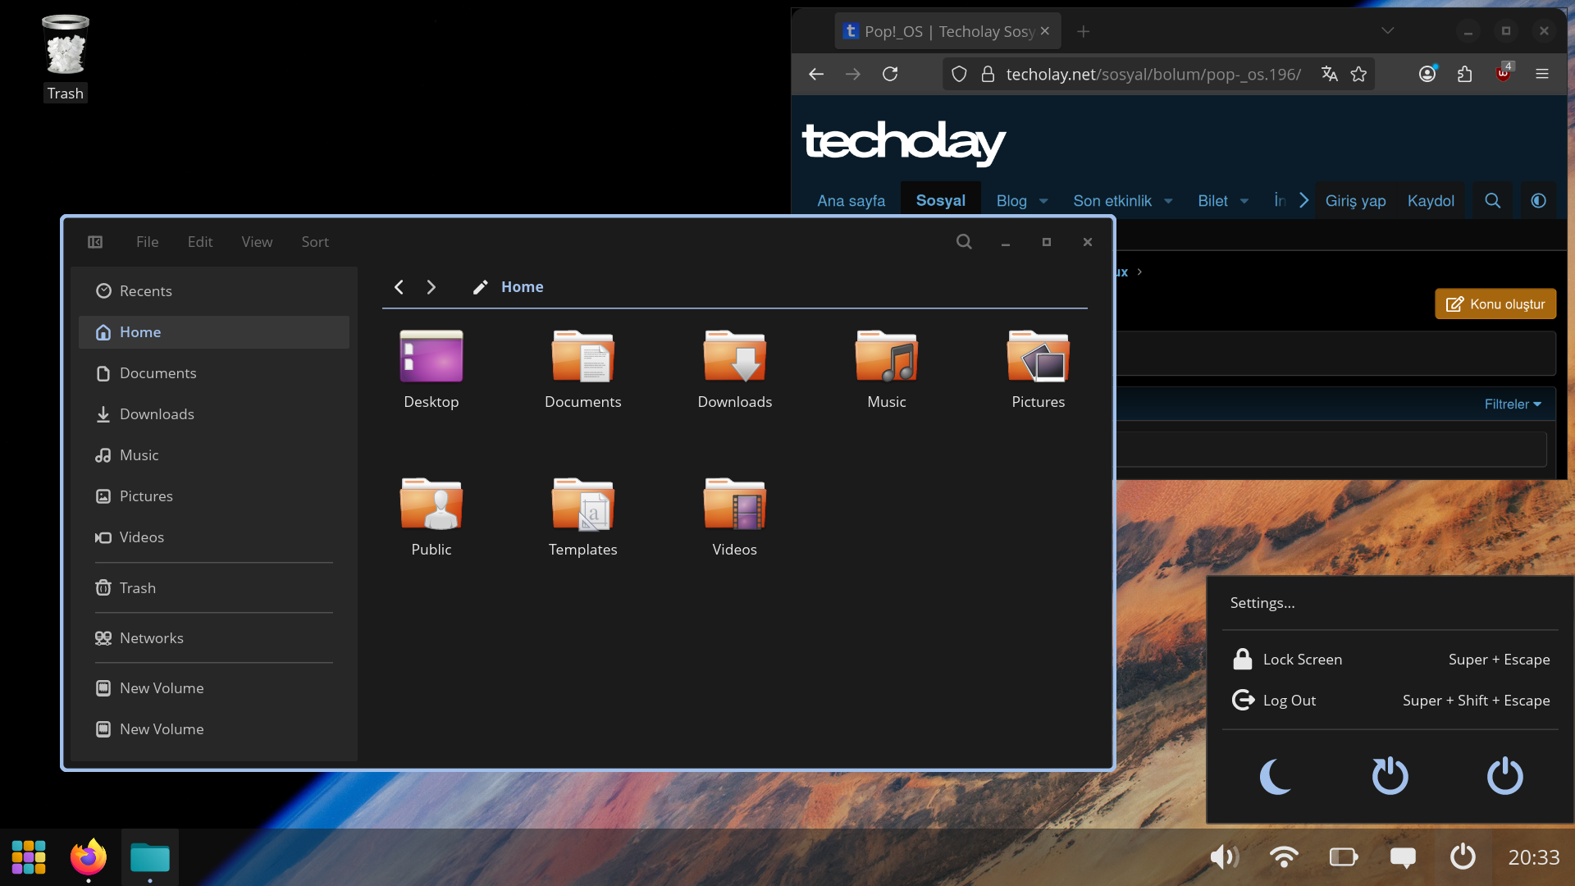Click the 20:33 clock
The height and width of the screenshot is (886, 1575).
click(x=1534, y=857)
